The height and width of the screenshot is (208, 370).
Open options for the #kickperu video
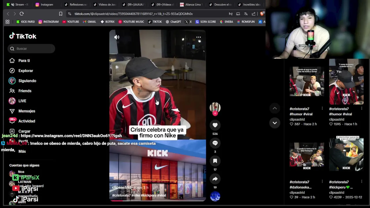pyautogui.click(x=362, y=181)
